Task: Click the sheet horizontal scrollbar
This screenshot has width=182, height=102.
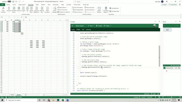Action: tap(54, 95)
